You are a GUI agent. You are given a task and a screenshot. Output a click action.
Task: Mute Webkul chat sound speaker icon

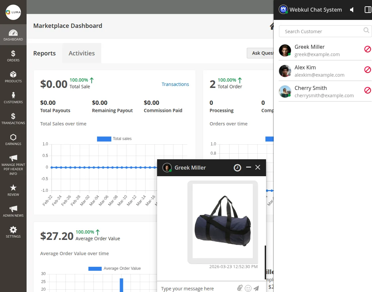(x=352, y=10)
